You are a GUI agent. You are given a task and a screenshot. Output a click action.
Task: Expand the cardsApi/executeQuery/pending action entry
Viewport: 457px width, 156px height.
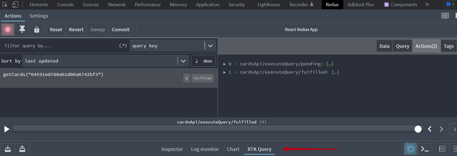click(225, 64)
